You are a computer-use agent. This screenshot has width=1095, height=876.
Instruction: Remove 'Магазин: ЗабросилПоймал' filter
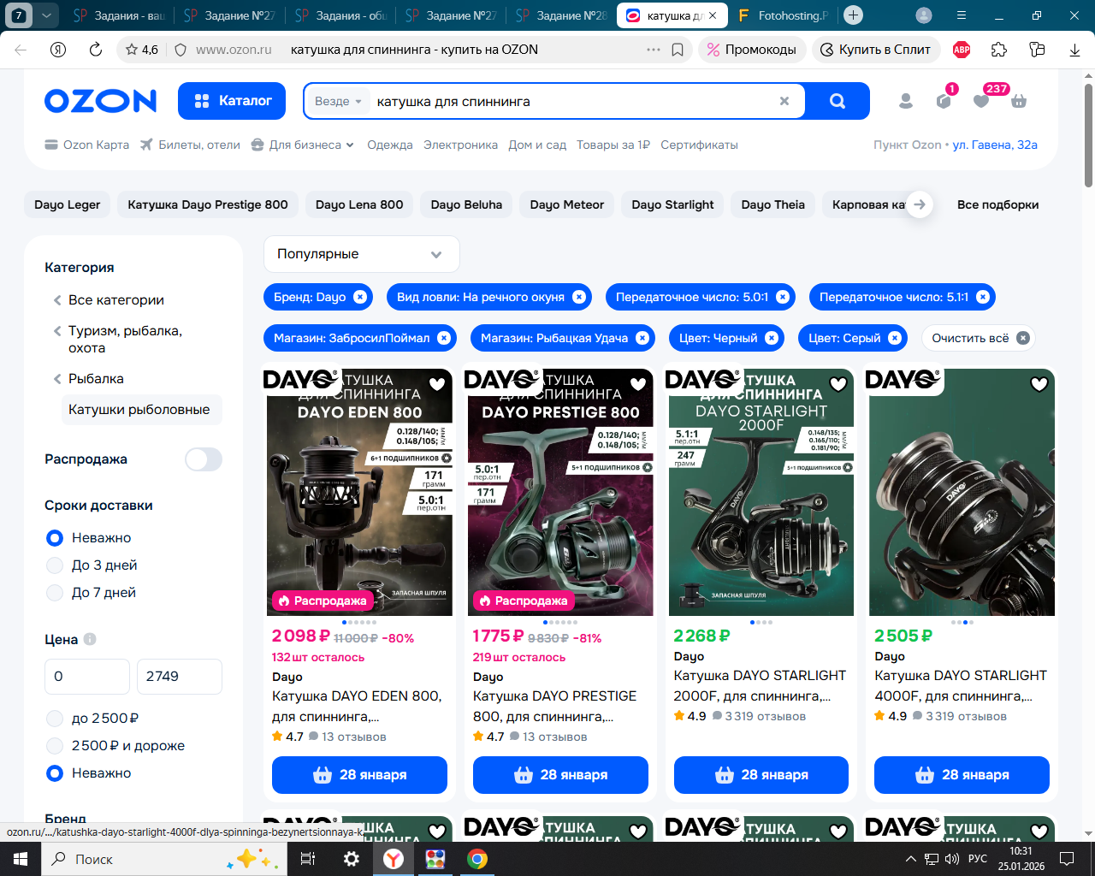point(444,338)
